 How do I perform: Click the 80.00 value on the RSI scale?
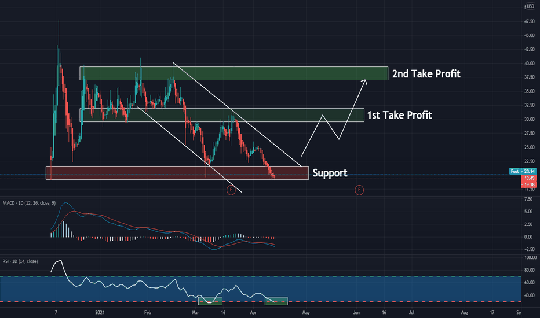530,270
